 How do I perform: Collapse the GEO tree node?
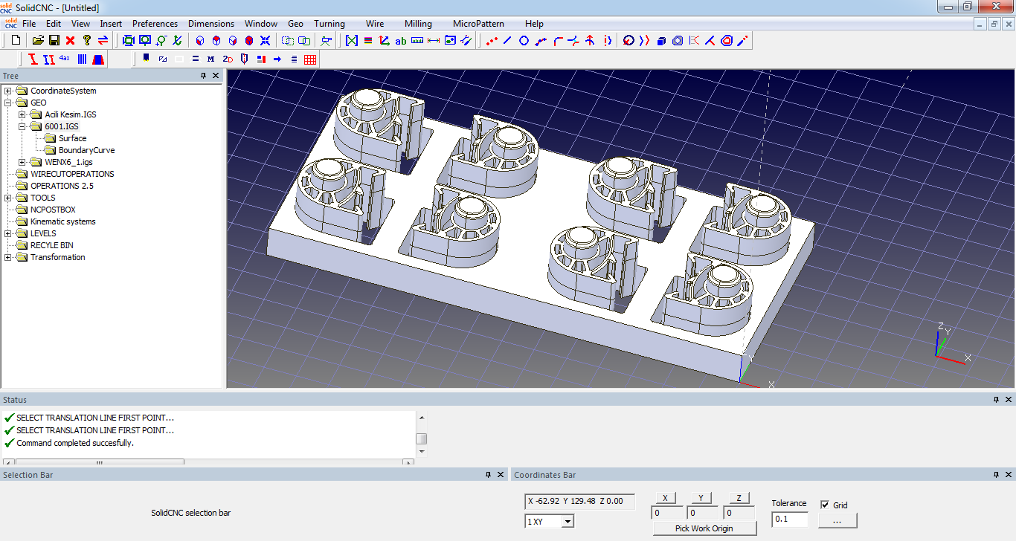pos(8,103)
